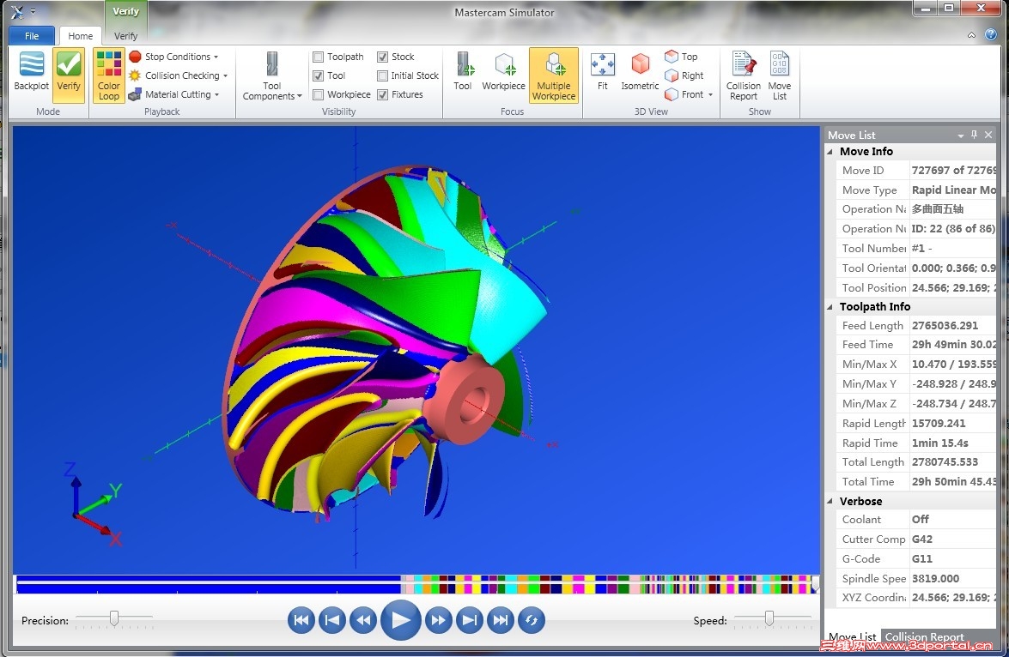Viewport: 1009px width, 657px height.
Task: Enable Workpiece visibility checkbox
Action: click(x=318, y=94)
